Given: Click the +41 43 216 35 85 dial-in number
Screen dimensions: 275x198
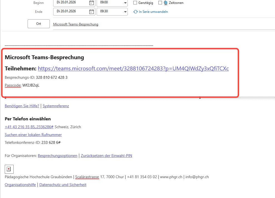Looking at the screenshot, I should coord(29,127).
